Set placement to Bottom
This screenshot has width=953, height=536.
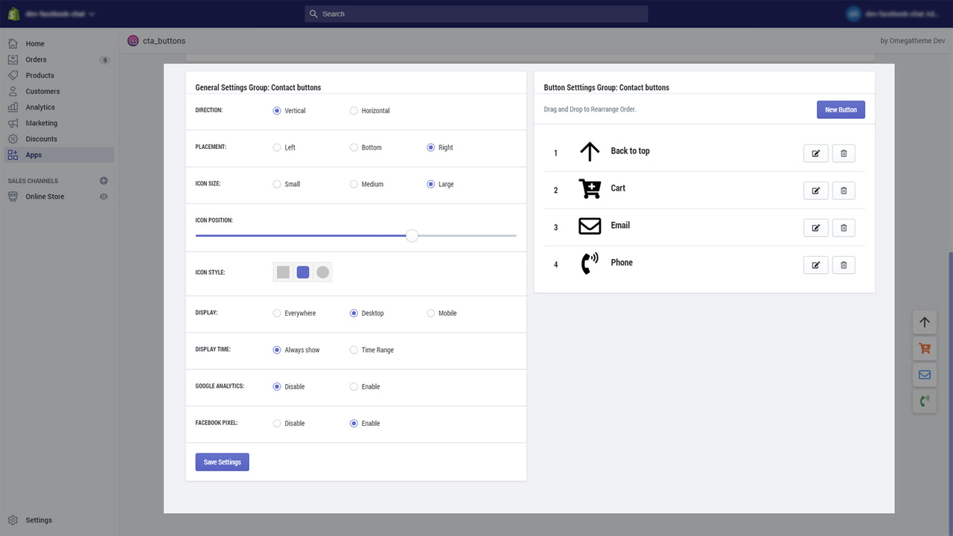[353, 147]
